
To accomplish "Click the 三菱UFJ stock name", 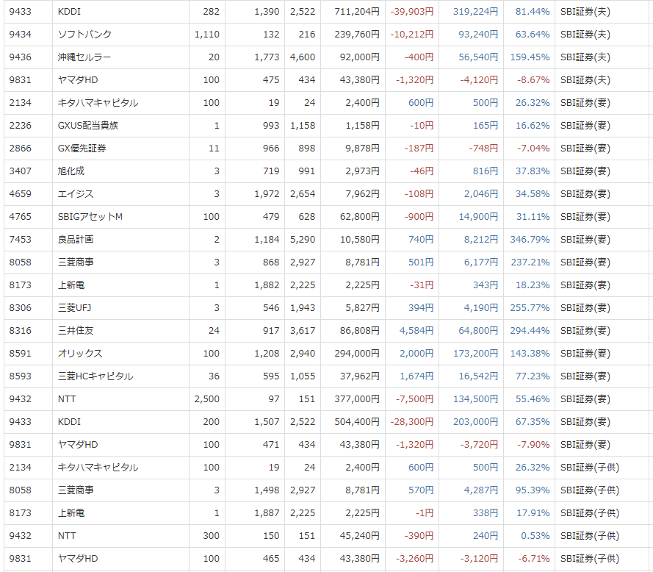I will pyautogui.click(x=74, y=307).
